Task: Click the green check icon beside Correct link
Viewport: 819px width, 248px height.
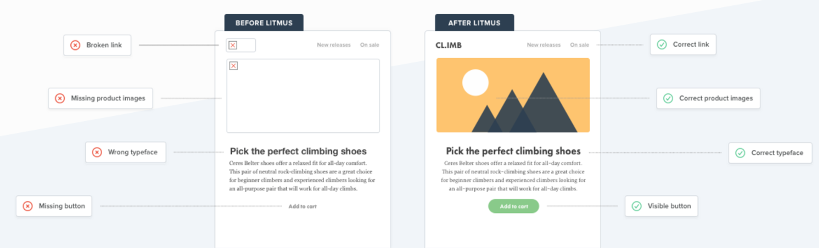Action: (662, 45)
